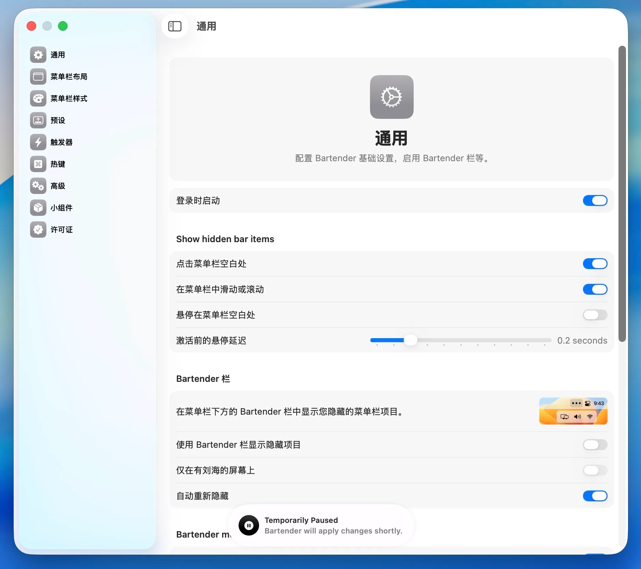
Task: Click the 触发器 lightning bolt icon
Action: (38, 142)
